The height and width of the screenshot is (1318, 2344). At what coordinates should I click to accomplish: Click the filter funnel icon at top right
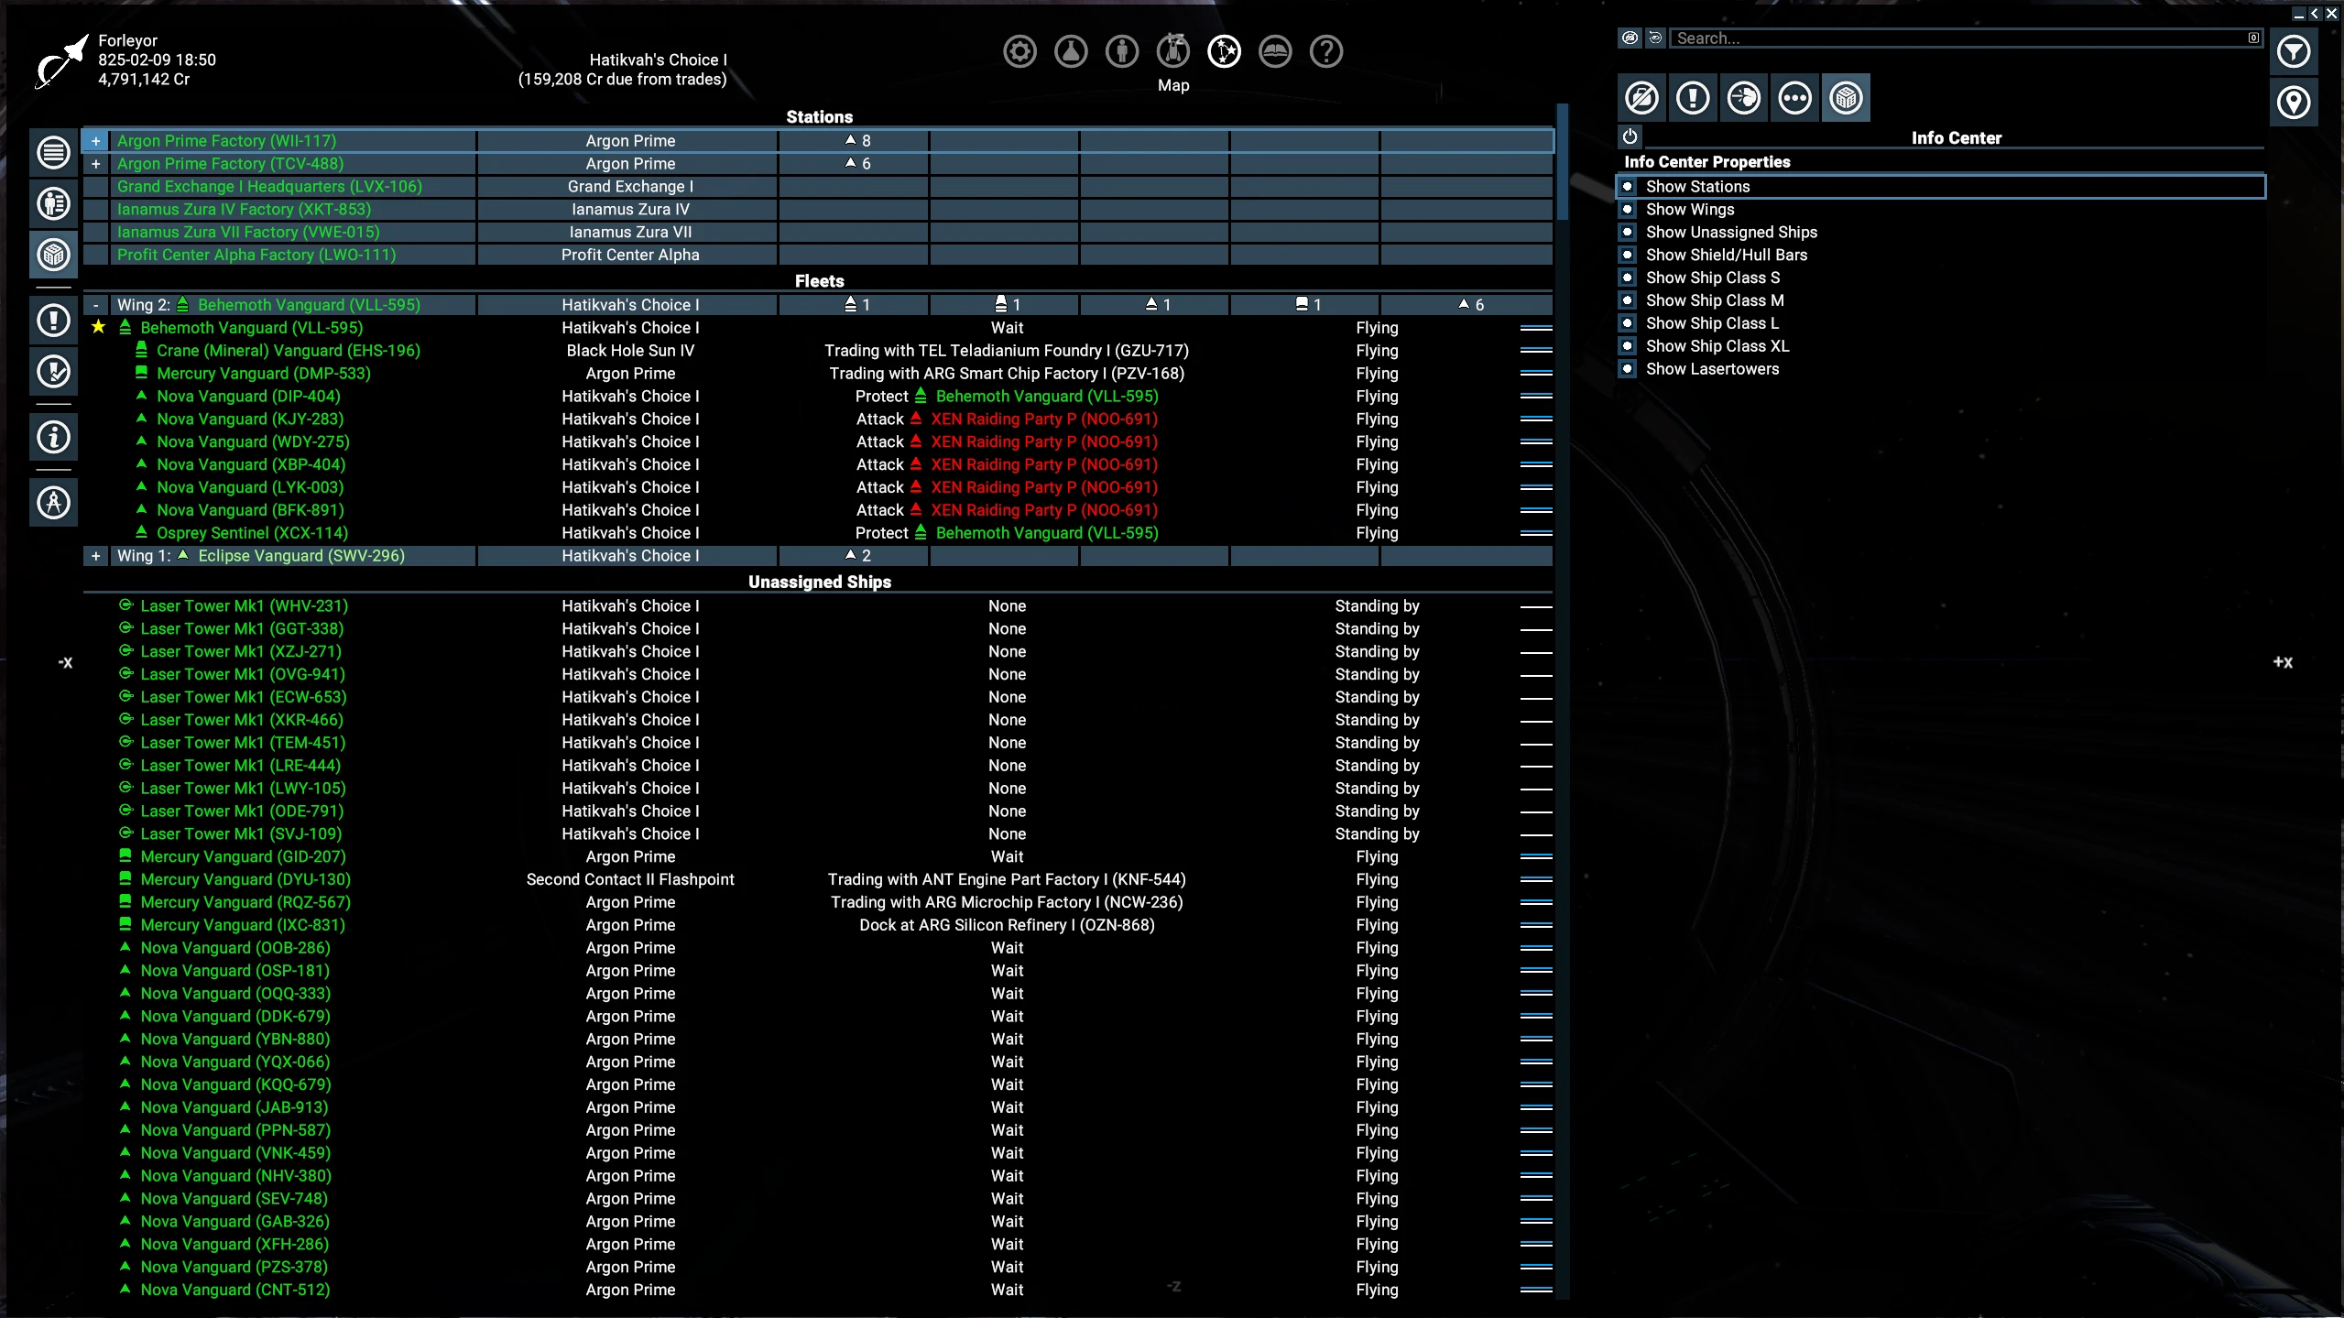point(2295,52)
